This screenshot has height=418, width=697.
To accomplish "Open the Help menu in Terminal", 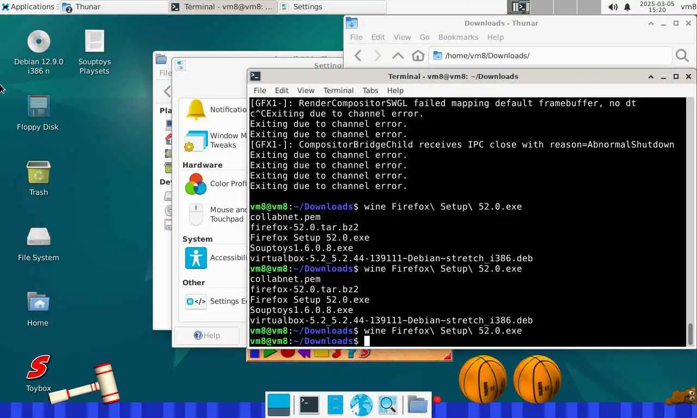I will click(395, 90).
